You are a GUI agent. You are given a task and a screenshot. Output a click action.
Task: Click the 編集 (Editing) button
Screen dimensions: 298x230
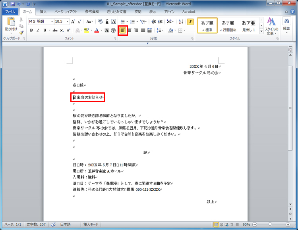[x=286, y=25]
